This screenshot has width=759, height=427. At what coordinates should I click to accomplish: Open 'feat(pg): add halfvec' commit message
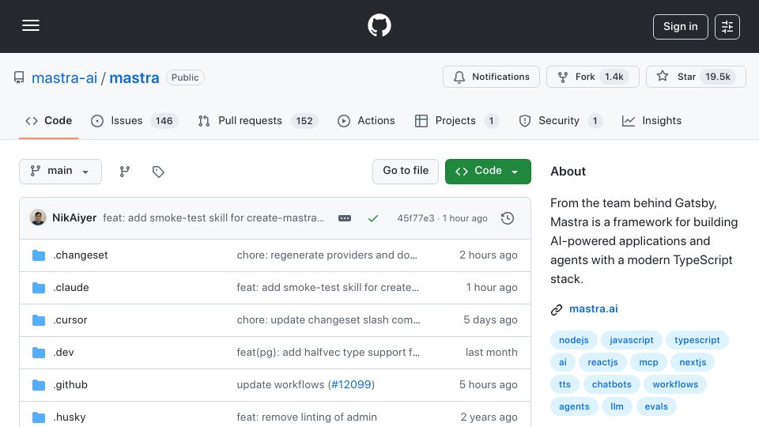click(x=328, y=353)
